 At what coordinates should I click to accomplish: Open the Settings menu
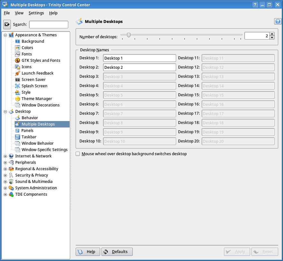click(x=36, y=13)
